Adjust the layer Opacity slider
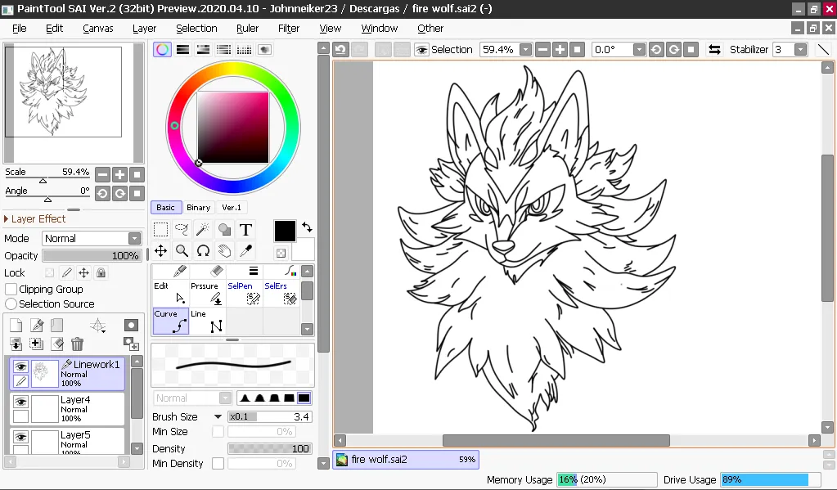The image size is (837, 490). [92, 256]
